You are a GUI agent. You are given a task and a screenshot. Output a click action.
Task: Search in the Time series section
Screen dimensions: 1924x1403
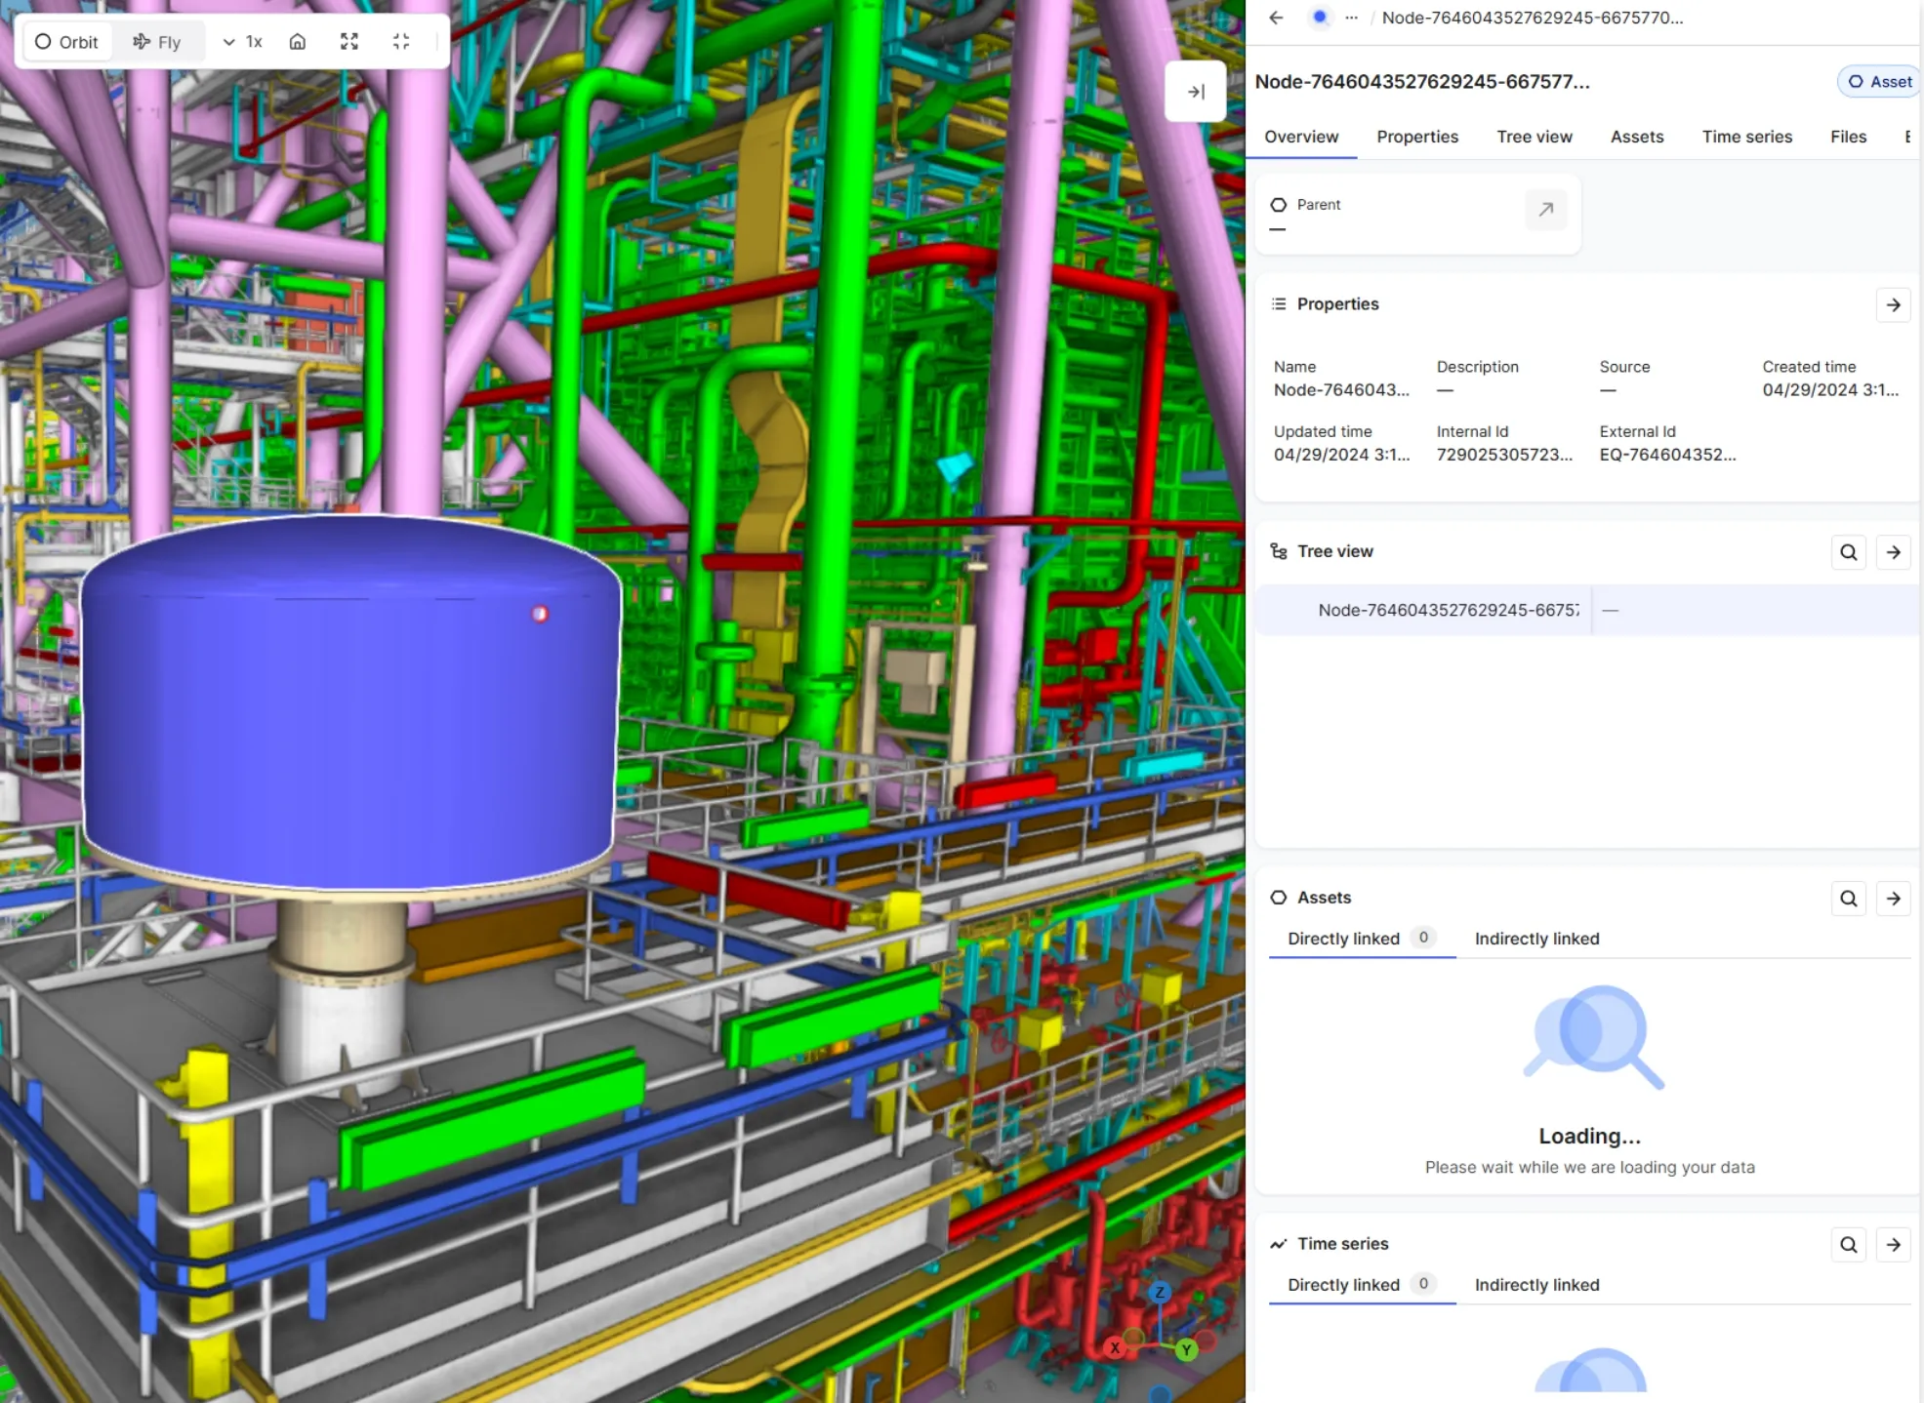[1849, 1245]
